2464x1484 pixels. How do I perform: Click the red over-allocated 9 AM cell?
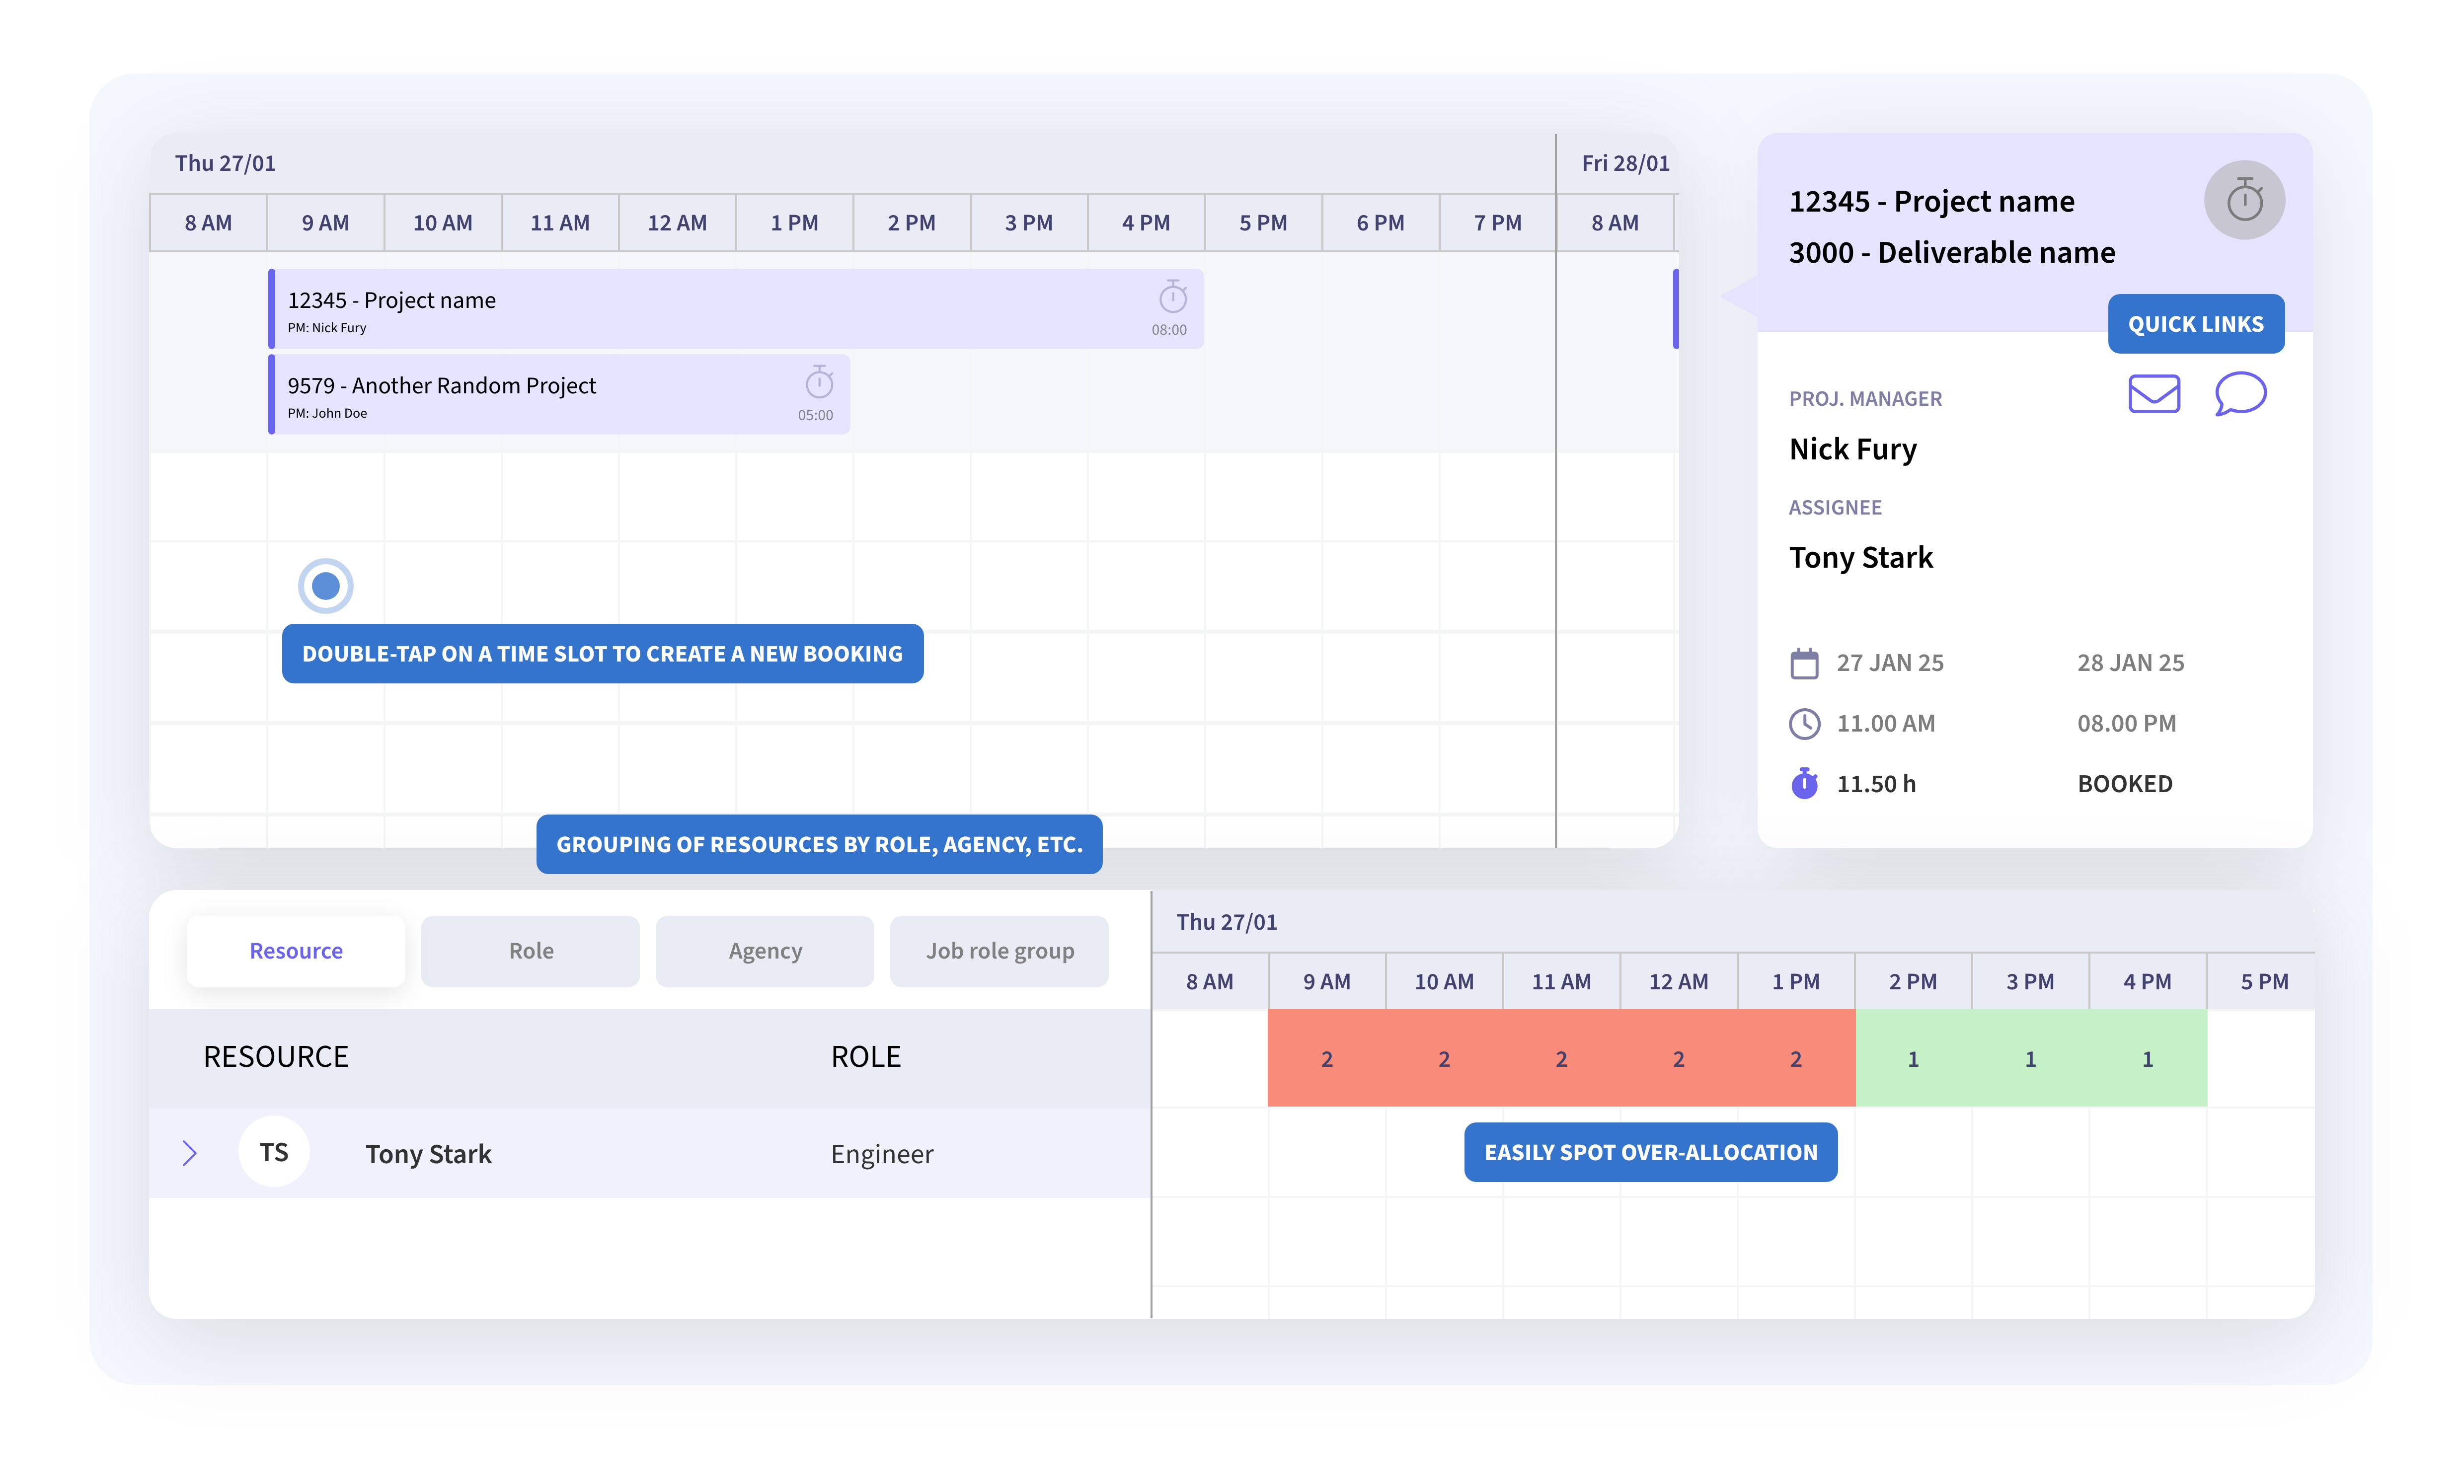[x=1326, y=1058]
